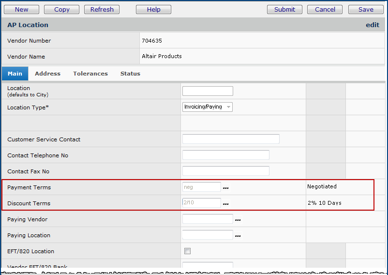The height and width of the screenshot is (275, 388).
Task: Cancel the current edit
Action: [325, 9]
